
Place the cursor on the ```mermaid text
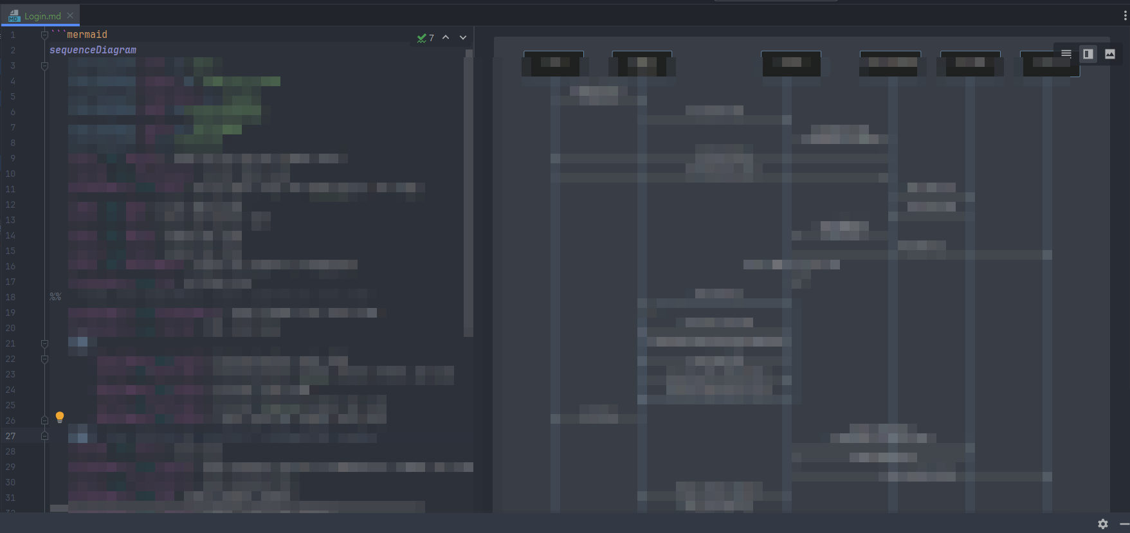coord(79,35)
